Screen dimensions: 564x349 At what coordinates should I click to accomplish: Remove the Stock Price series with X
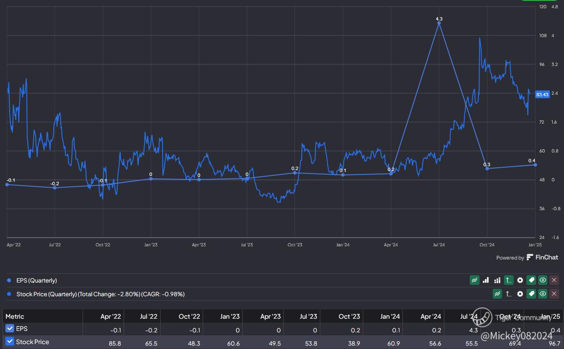554,294
